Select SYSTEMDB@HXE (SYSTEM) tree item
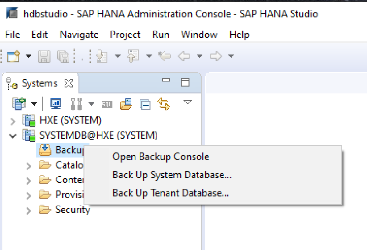This screenshot has width=367, height=250. click(98, 135)
